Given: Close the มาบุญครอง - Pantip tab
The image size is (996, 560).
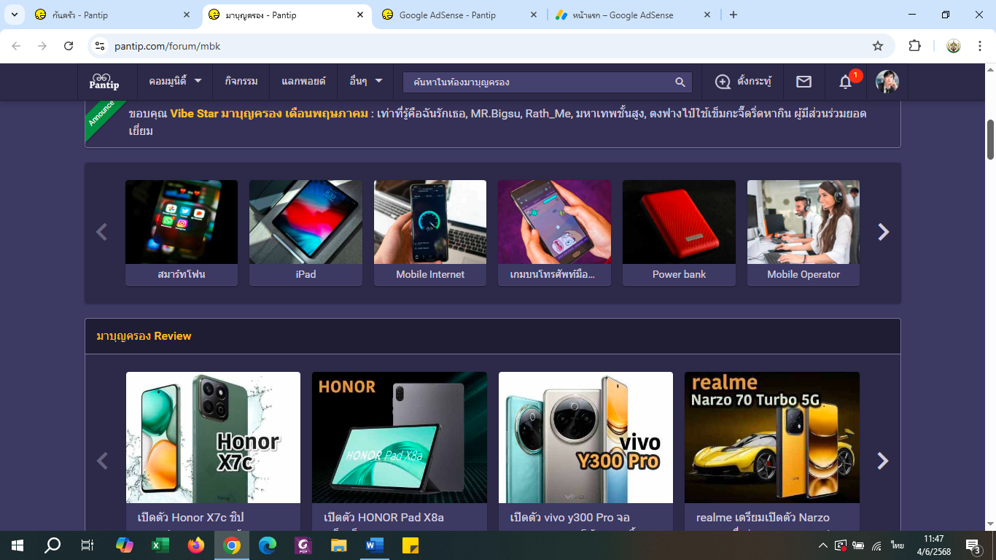Looking at the screenshot, I should point(360,15).
